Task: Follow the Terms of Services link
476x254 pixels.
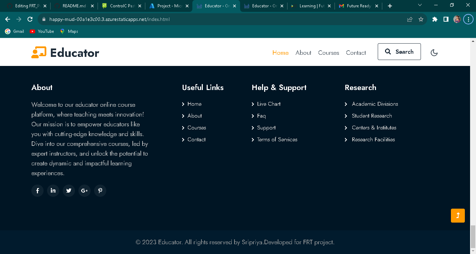Action: pyautogui.click(x=277, y=139)
